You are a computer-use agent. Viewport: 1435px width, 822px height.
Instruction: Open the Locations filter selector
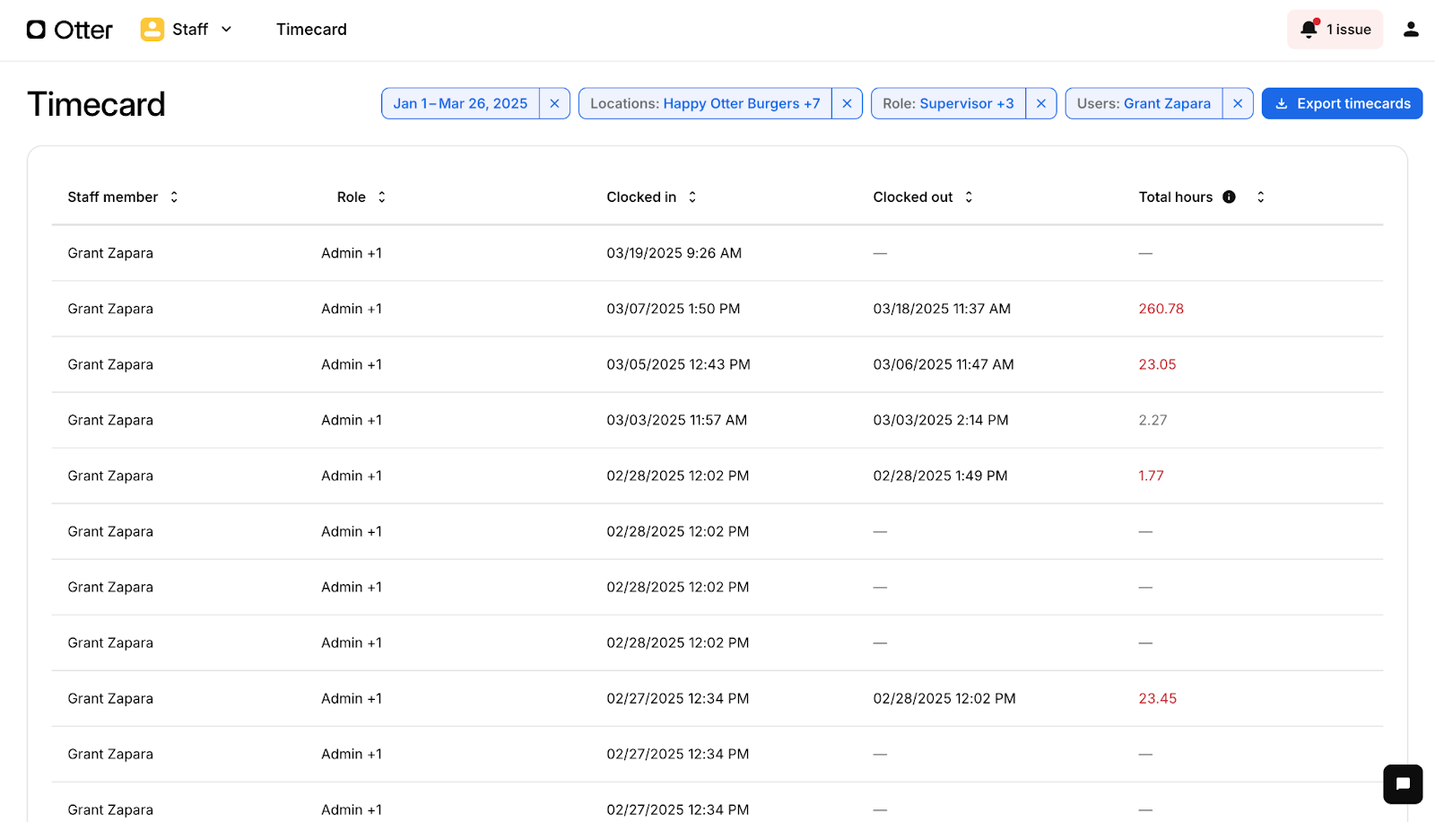pos(705,103)
